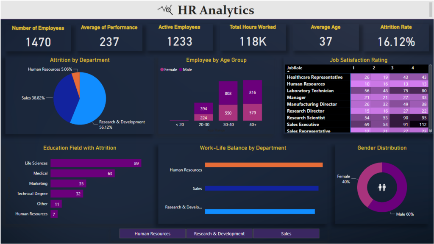Toggle the Male legend in Employee by Age Group
This screenshot has height=244, width=434.
(185, 69)
